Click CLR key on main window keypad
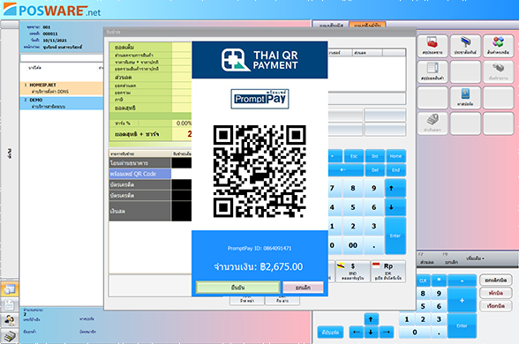The height and width of the screenshot is (344, 519). pos(423,280)
